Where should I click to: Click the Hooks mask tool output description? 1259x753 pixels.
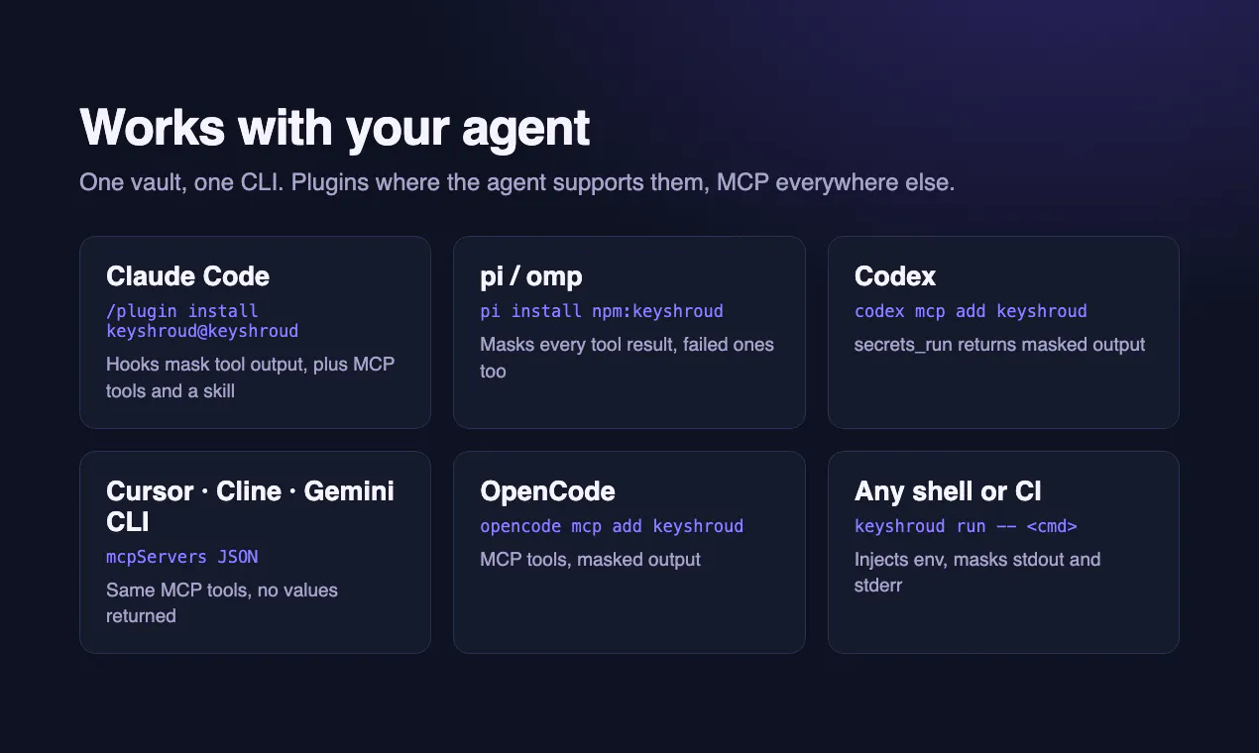click(x=251, y=377)
